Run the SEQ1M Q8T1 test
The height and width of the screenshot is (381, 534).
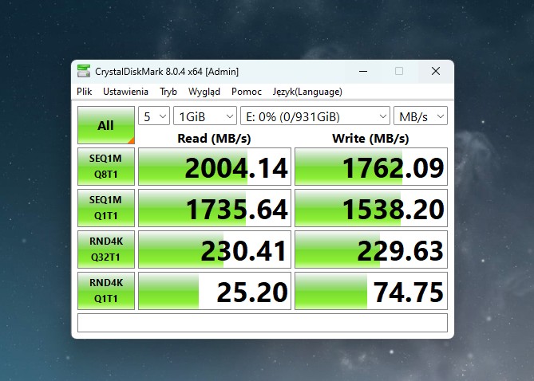click(x=106, y=167)
